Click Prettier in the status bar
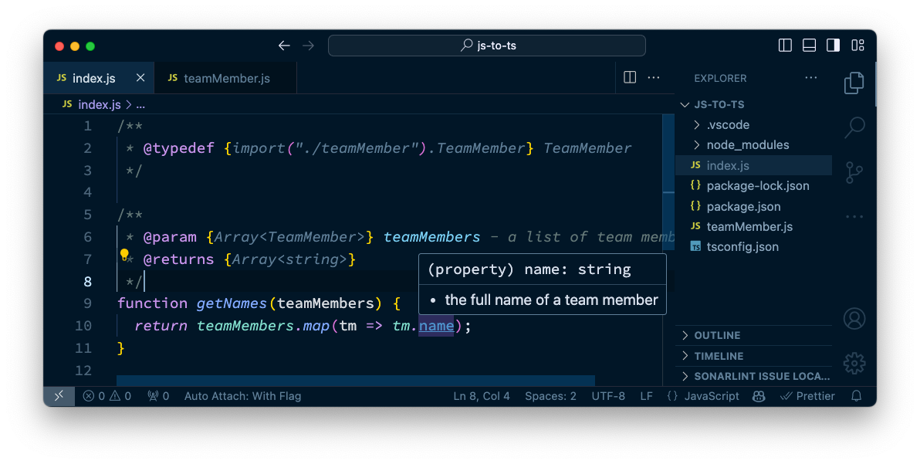The image size is (920, 464). [x=807, y=395]
